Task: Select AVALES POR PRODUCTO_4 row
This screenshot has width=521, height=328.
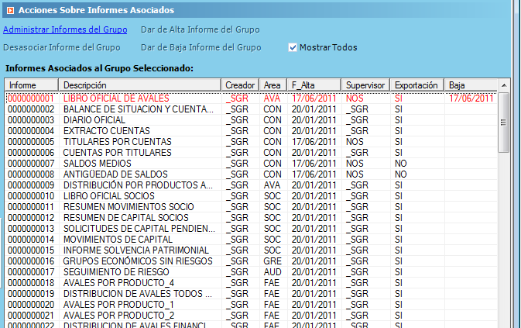Action: (x=251, y=283)
